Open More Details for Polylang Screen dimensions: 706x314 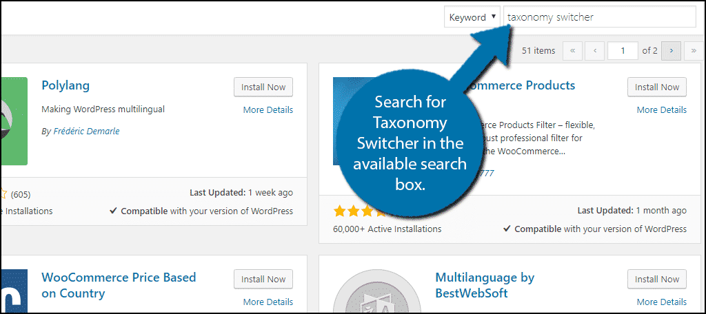[x=268, y=109]
